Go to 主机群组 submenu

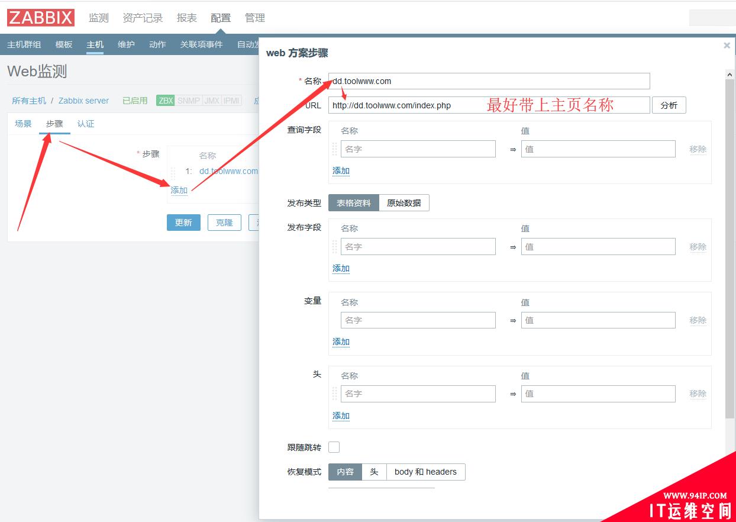(x=24, y=44)
